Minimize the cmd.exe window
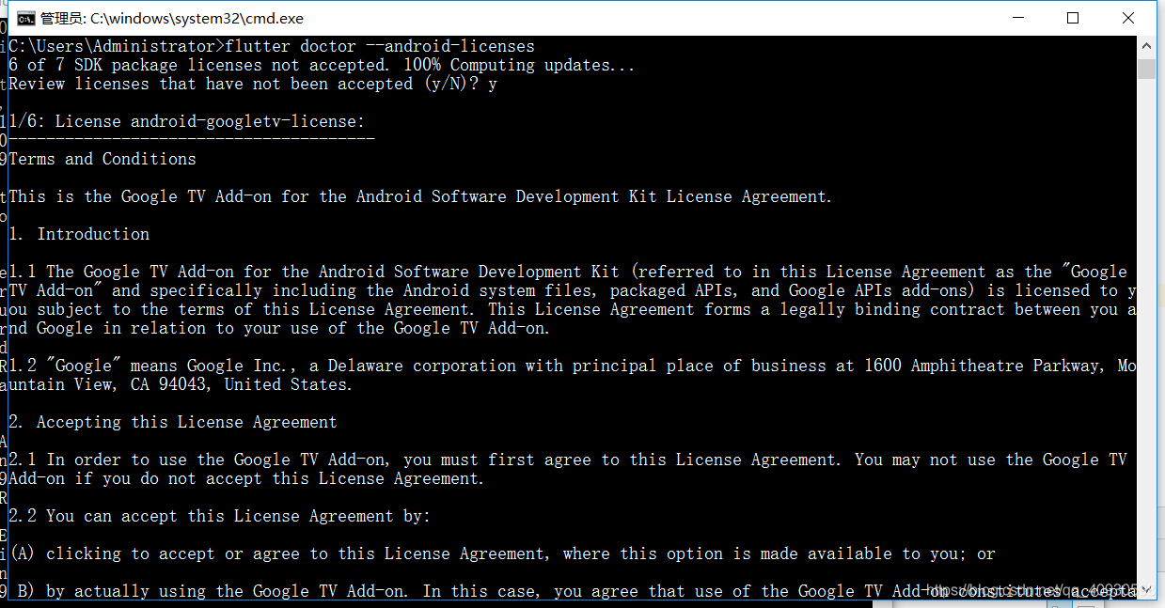The width and height of the screenshot is (1165, 608). pyautogui.click(x=1018, y=18)
